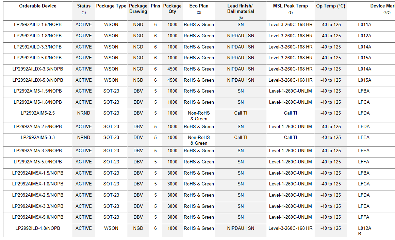Select device name LP2992ILD-1.8/NOPB
This screenshot has width=395, height=240.
[38, 228]
